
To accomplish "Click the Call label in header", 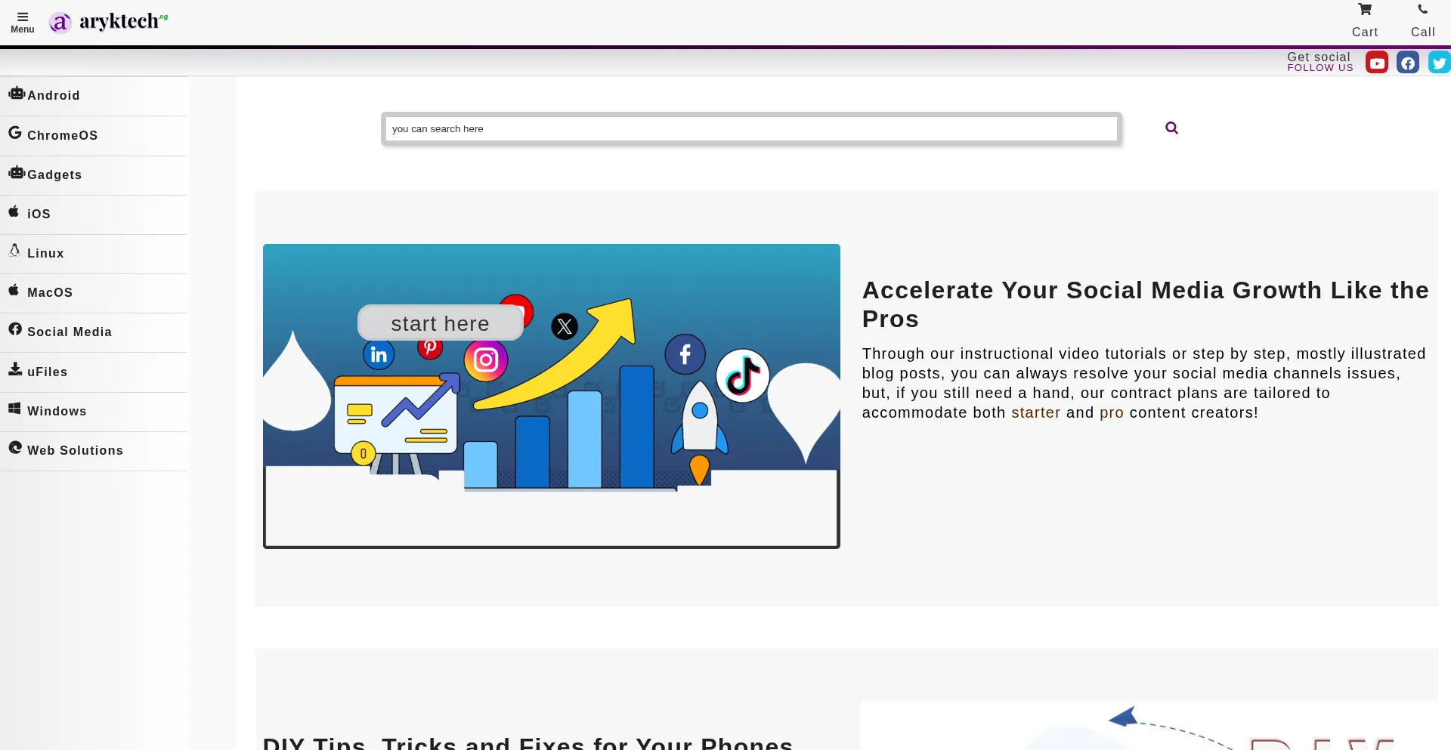I will [1423, 32].
